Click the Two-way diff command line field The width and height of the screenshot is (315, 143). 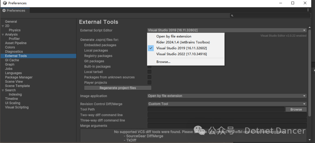tap(227, 115)
